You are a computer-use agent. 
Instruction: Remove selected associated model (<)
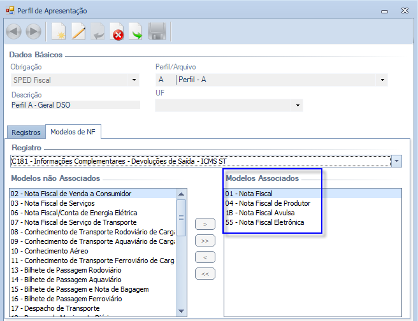[205, 257]
